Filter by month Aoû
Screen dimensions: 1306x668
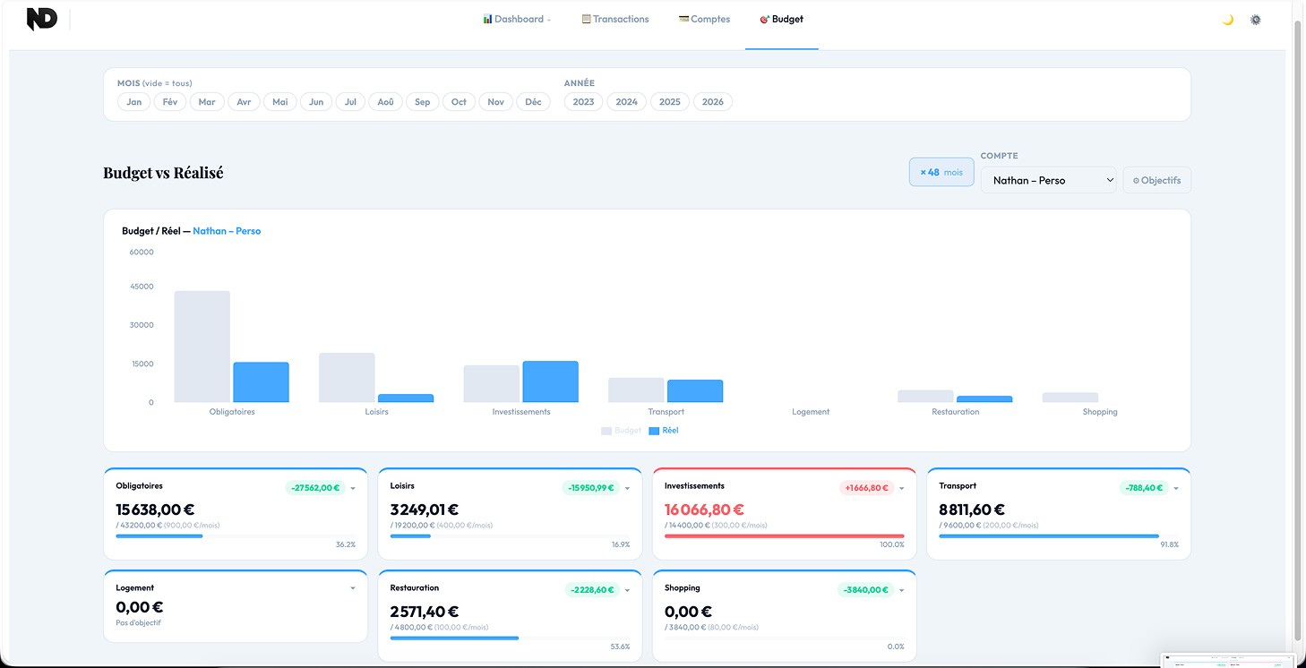point(385,102)
